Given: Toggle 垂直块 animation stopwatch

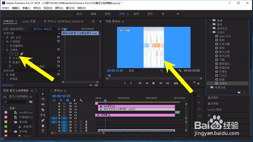Looking at the screenshot, I should click(10, 62).
